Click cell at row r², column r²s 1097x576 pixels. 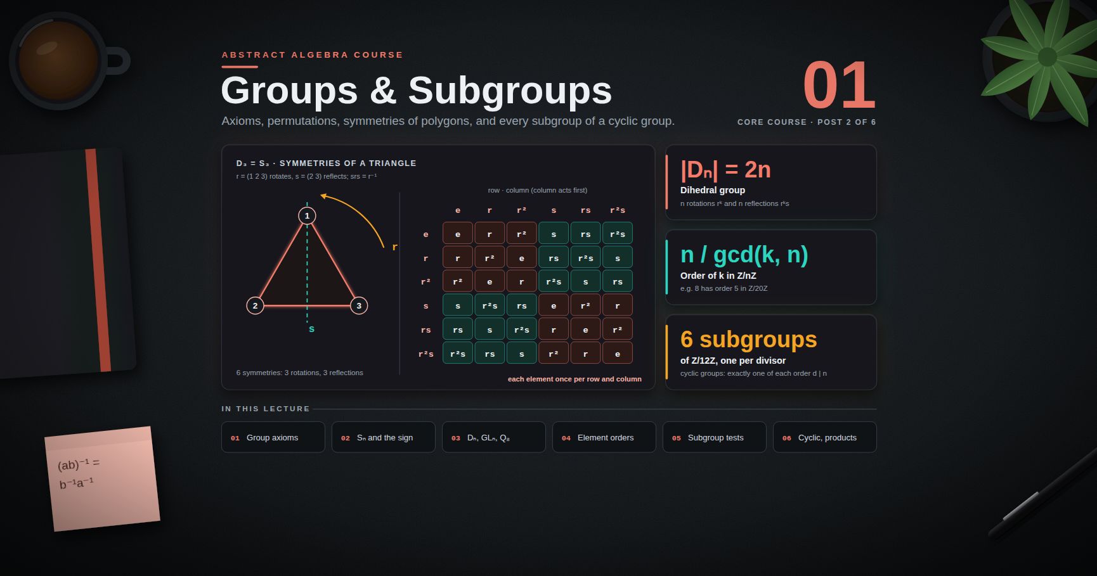pyautogui.click(x=618, y=281)
